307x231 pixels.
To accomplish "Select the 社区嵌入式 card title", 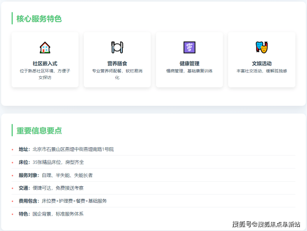I will tap(45, 63).
